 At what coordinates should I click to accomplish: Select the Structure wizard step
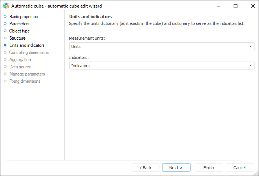(x=17, y=38)
